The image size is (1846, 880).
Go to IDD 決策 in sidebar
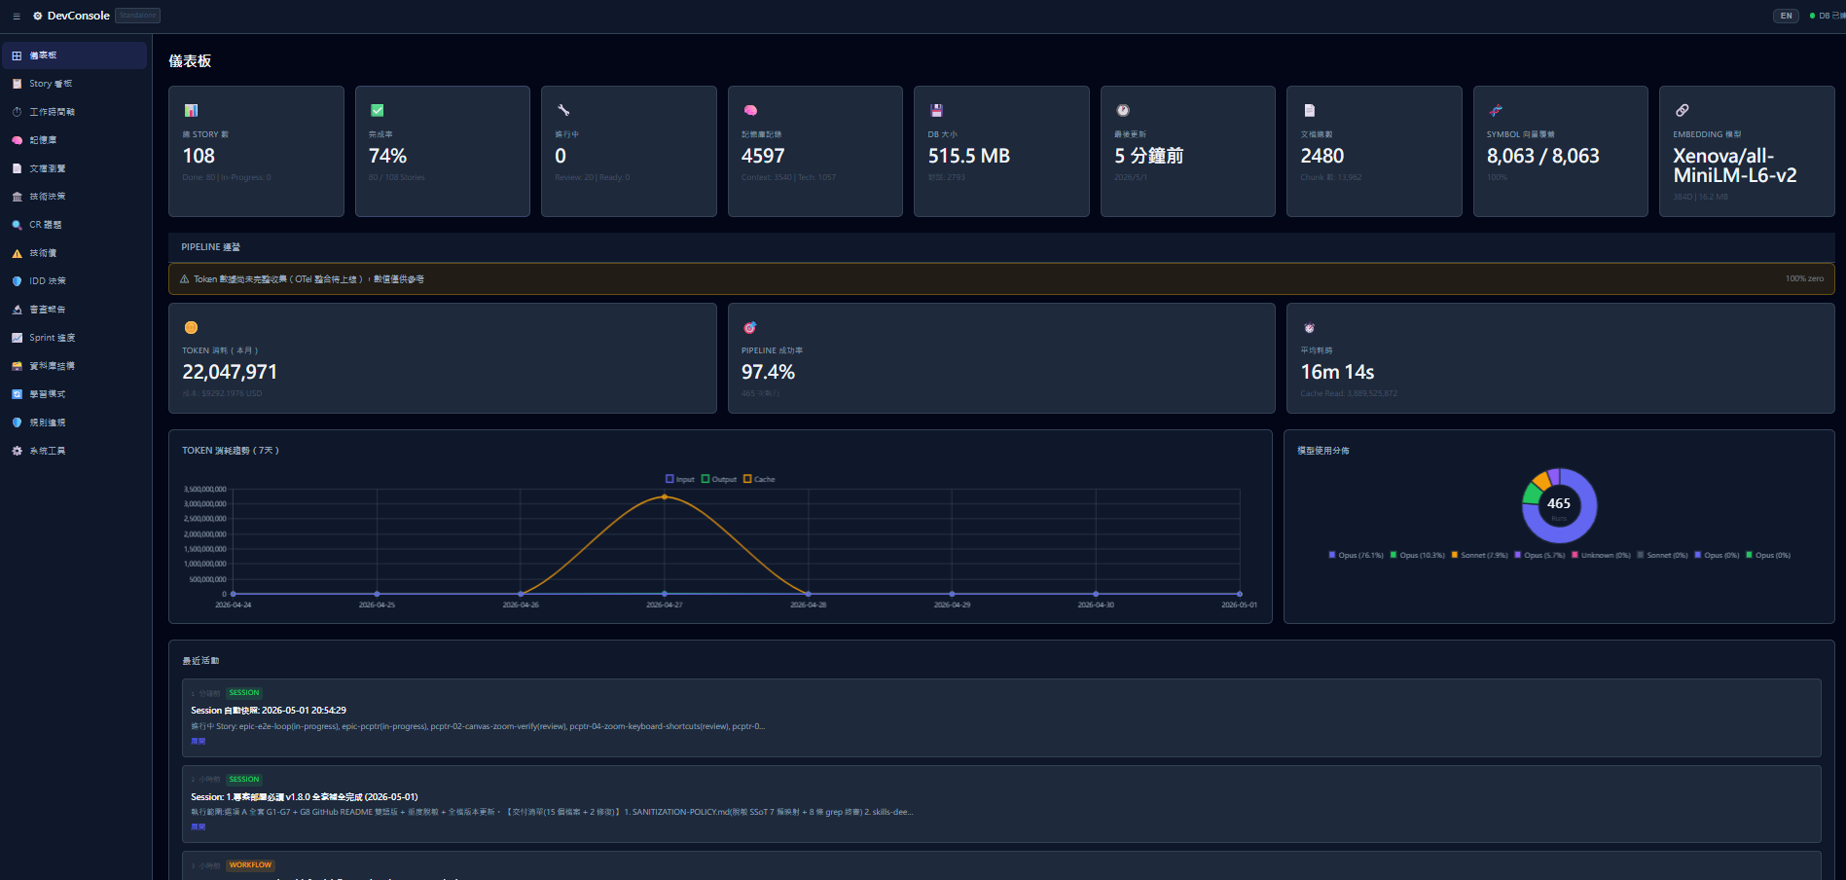pos(75,281)
